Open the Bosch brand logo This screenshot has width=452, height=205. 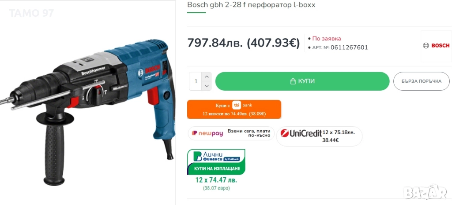[436, 46]
